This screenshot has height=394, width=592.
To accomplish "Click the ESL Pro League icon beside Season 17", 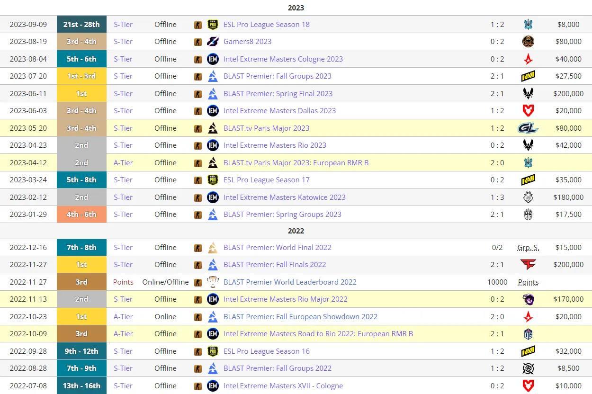I will (x=213, y=180).
